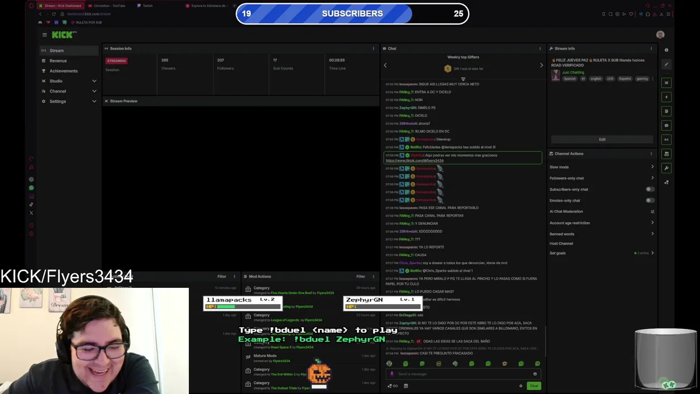Open the activity Filter button
Image resolution: width=700 pixels, height=394 pixels.
tap(221, 276)
